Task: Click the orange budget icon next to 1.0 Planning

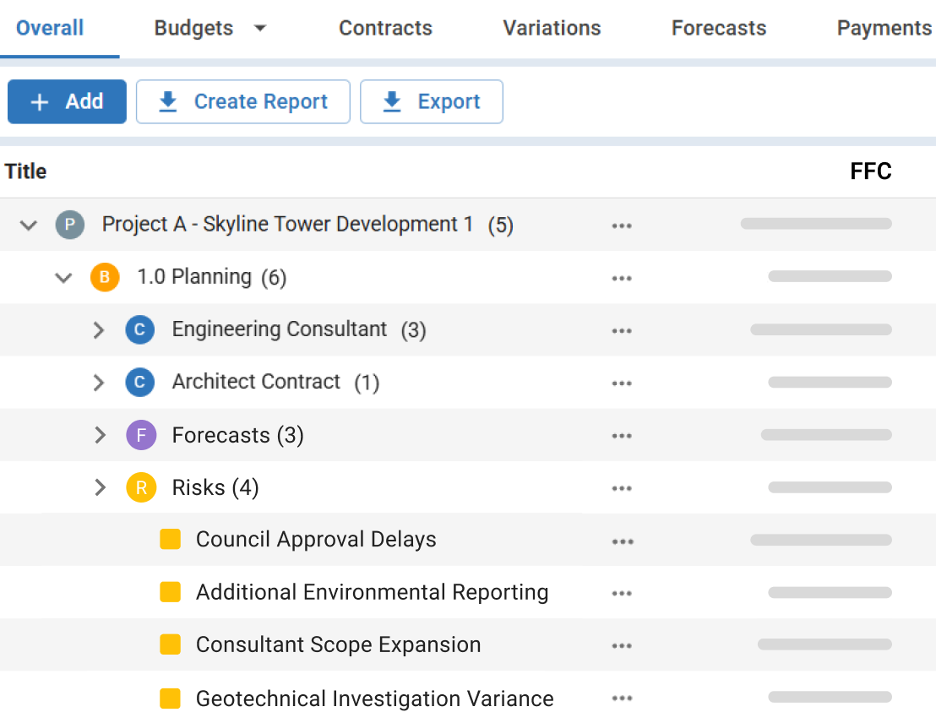Action: click(x=105, y=277)
